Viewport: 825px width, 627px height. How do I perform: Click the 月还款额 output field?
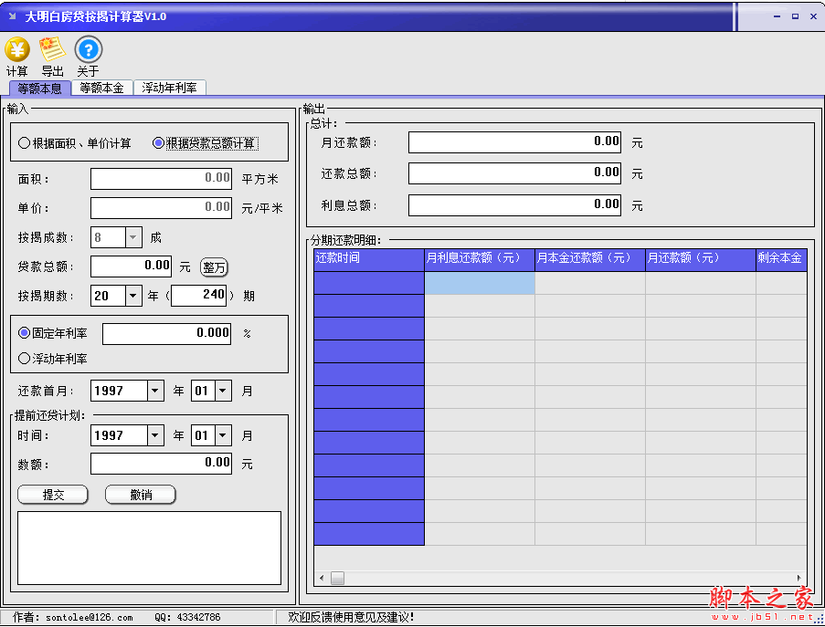point(514,142)
